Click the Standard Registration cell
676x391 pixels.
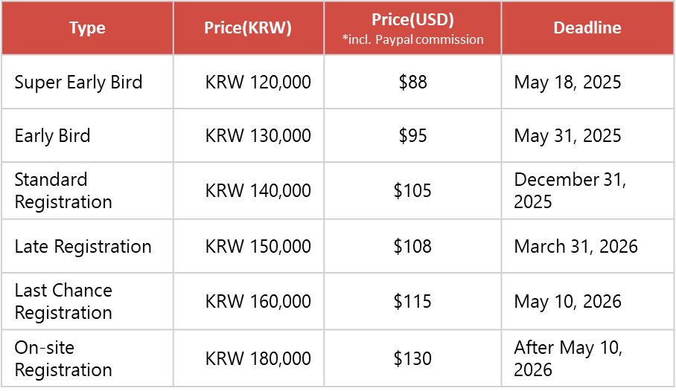63,191
